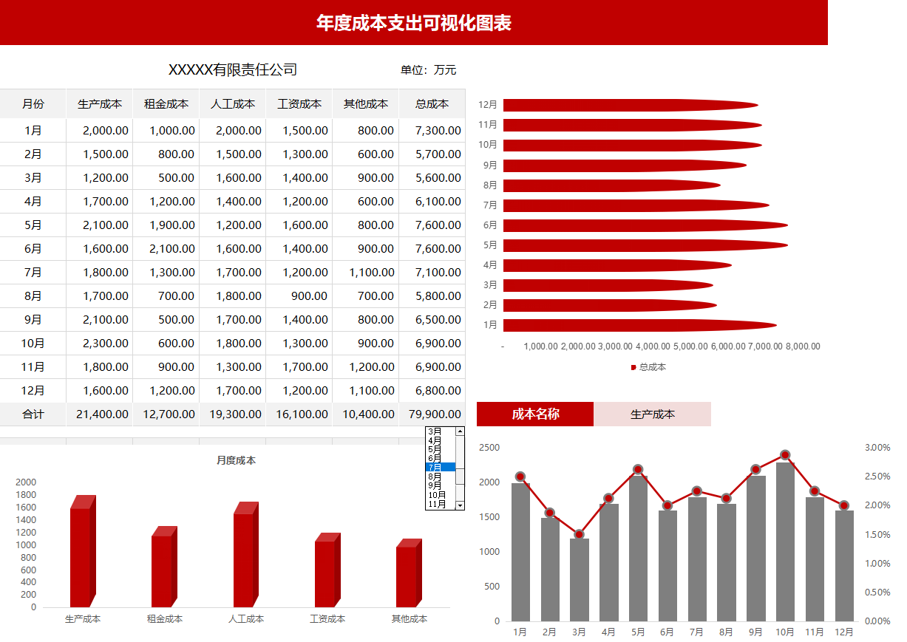Click the 3月 line marker in combo chart

pos(579,534)
